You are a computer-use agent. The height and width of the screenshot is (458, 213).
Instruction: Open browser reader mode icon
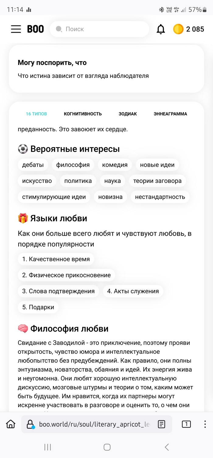[x=162, y=424]
